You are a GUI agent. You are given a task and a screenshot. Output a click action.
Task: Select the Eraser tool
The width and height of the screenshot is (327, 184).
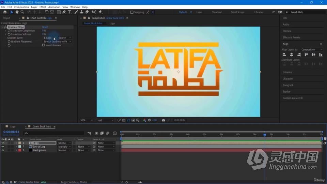[87, 12]
